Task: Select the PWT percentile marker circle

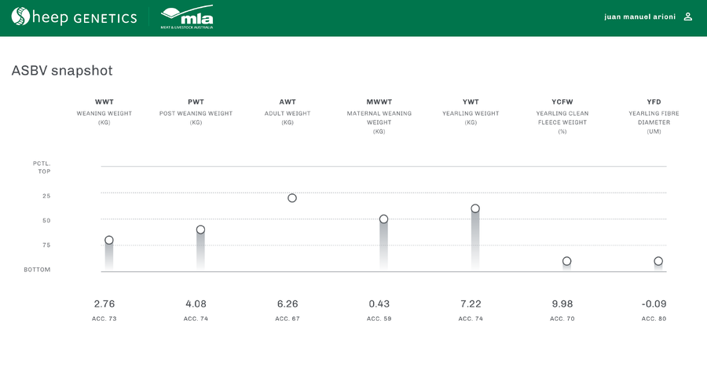Action: pyautogui.click(x=200, y=230)
